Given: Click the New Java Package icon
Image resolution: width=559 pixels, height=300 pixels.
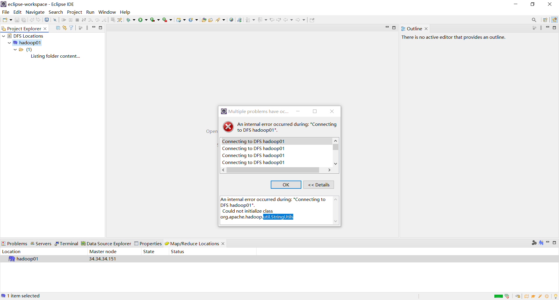Looking at the screenshot, I should click(x=179, y=20).
